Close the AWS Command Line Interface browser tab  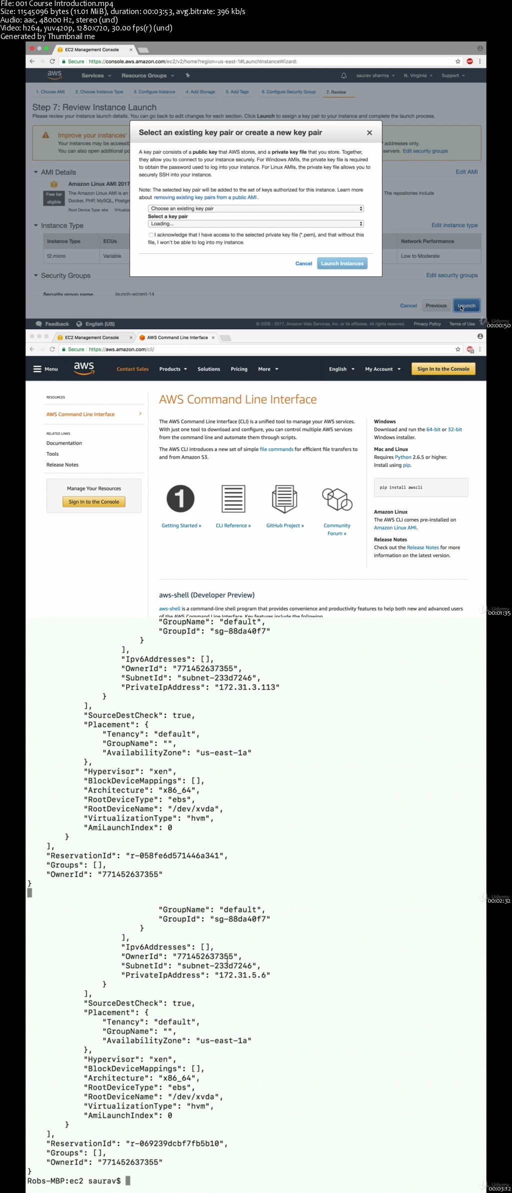coord(213,337)
